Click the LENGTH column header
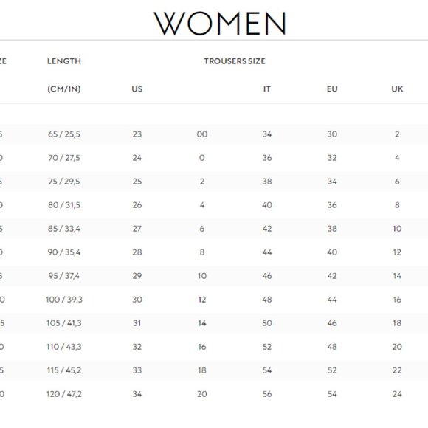The image size is (428, 428). click(x=64, y=61)
